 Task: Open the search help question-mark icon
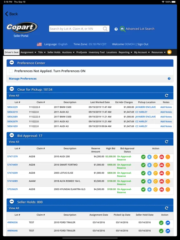tap(116, 29)
